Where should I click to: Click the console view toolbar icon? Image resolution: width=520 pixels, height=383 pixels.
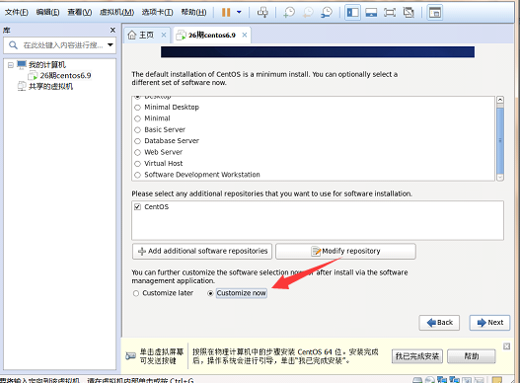[435, 13]
